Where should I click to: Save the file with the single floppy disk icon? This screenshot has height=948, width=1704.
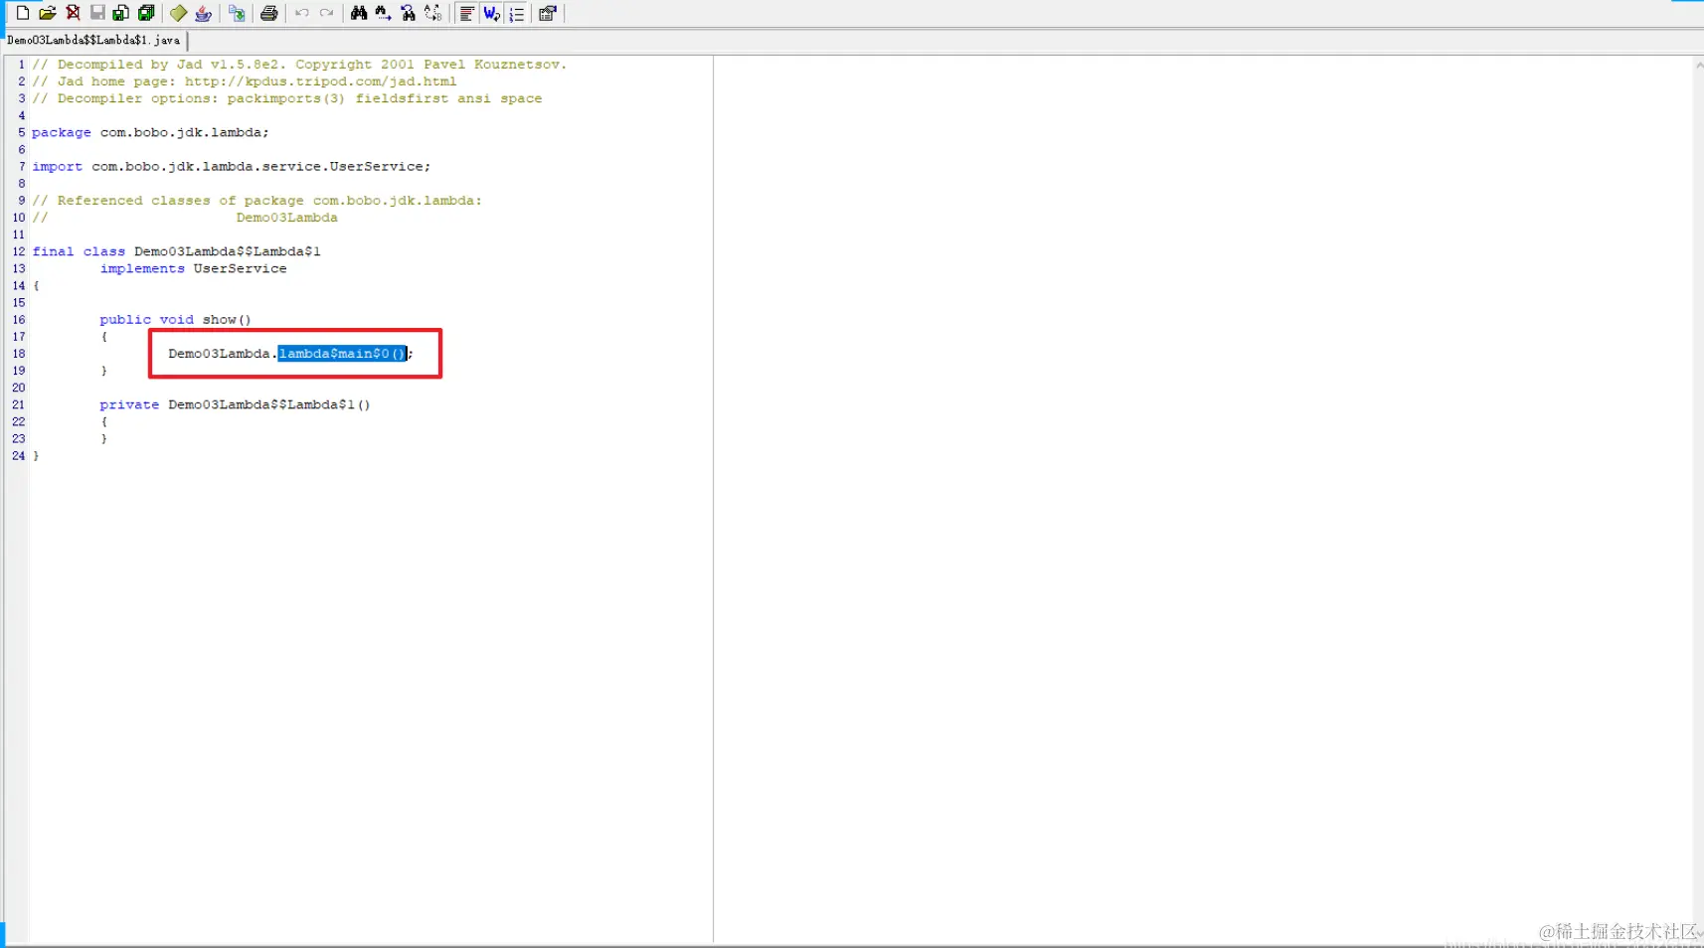[x=96, y=13]
